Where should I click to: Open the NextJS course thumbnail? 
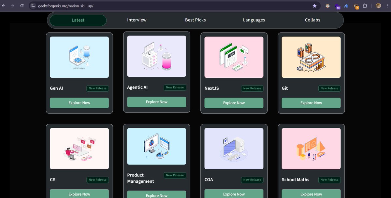pyautogui.click(x=234, y=57)
